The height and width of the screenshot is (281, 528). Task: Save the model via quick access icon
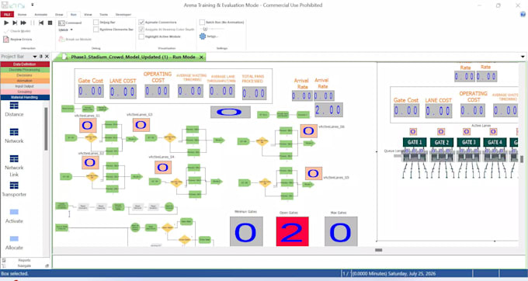4,5
